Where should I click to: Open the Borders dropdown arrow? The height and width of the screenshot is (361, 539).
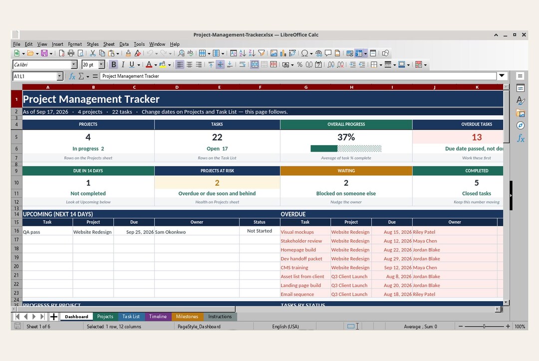[380, 65]
